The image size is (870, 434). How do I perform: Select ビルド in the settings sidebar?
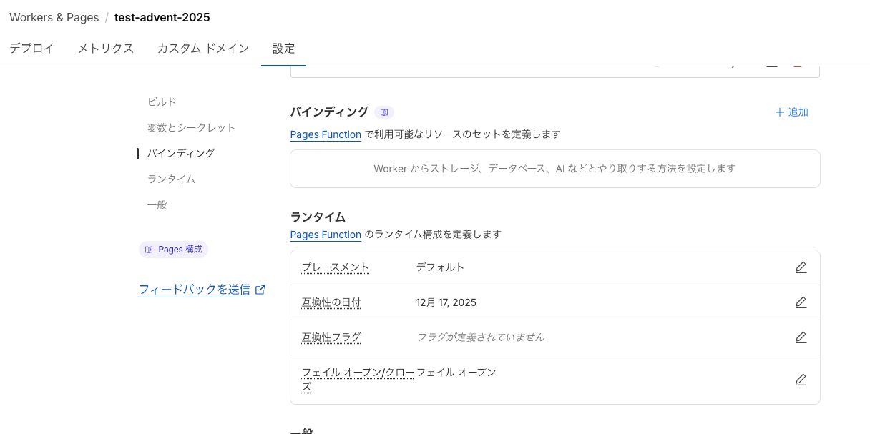point(162,102)
